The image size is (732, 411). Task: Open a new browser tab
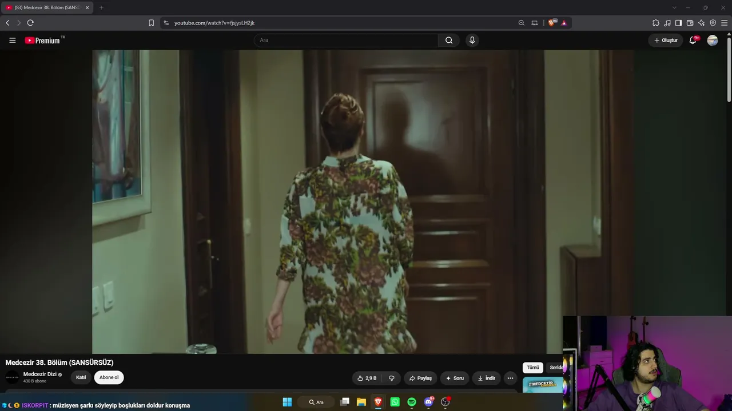(x=101, y=7)
